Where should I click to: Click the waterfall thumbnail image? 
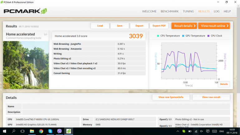coord(26,65)
